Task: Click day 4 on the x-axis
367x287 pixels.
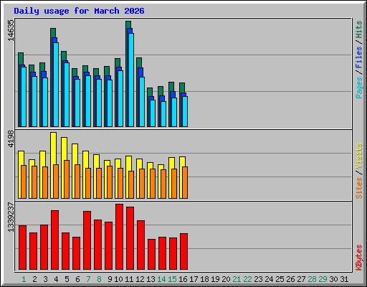Action: click(x=56, y=279)
